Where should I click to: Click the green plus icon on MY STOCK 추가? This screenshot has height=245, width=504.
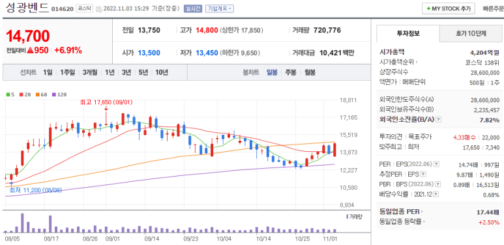pyautogui.click(x=428, y=8)
